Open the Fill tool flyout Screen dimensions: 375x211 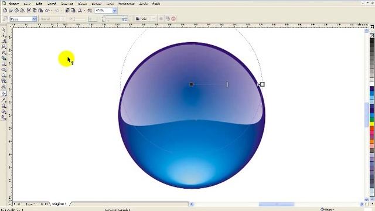tap(4, 111)
